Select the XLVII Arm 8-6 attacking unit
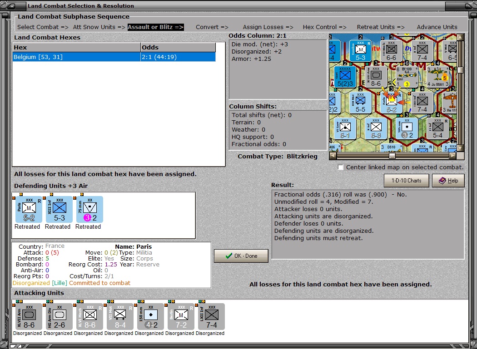 pos(29,316)
